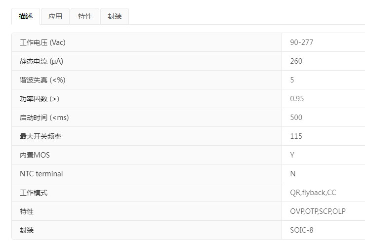Select the 500 startup time value
365x243 pixels.
[x=296, y=118]
